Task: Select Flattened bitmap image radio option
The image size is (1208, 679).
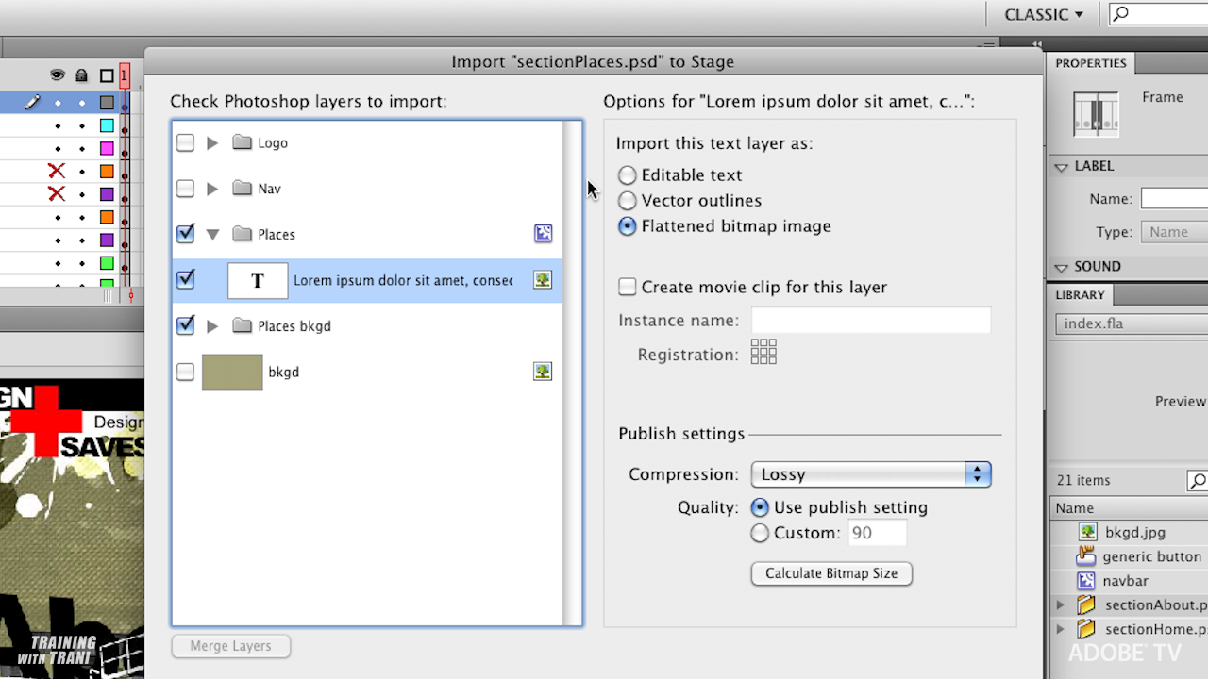Action: coord(627,226)
